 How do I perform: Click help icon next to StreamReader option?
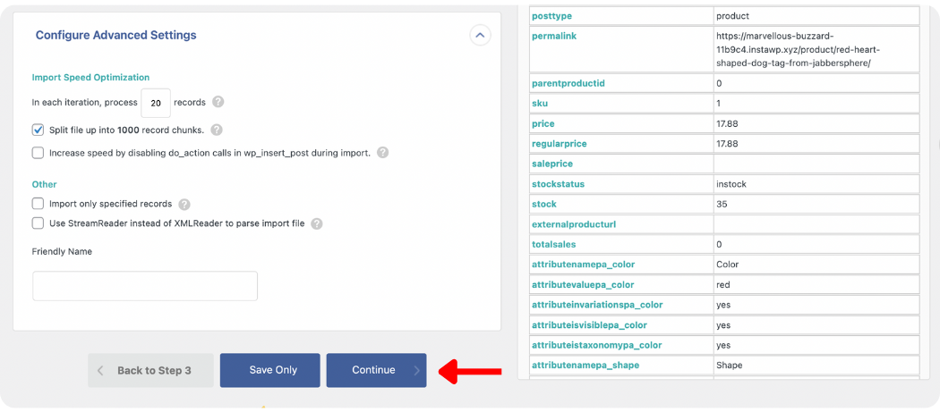[316, 224]
